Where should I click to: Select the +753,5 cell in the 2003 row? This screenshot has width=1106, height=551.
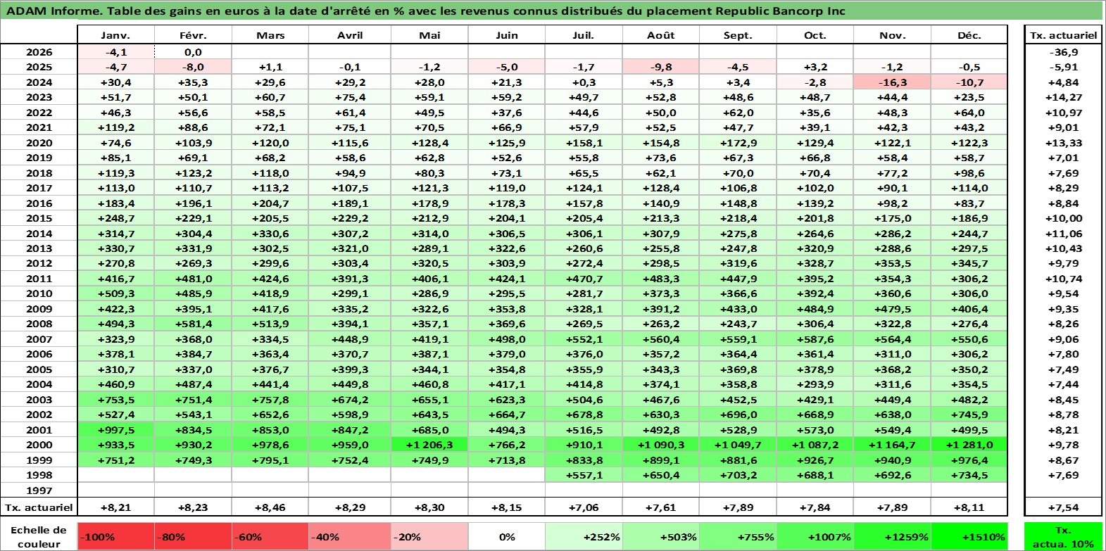point(115,400)
